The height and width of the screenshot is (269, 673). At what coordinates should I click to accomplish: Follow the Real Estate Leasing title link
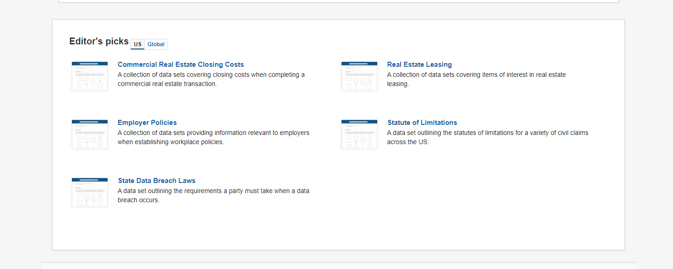tap(419, 65)
